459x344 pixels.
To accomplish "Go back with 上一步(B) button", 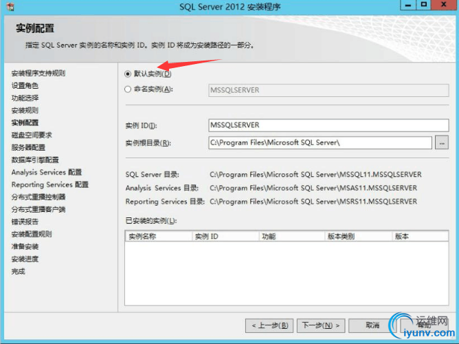I will pyautogui.click(x=269, y=325).
